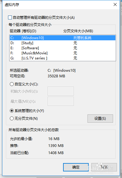The width and height of the screenshot is (122, 178).
Task: Select the G: [U.S.TV series] drive
Action: coord(63,58)
